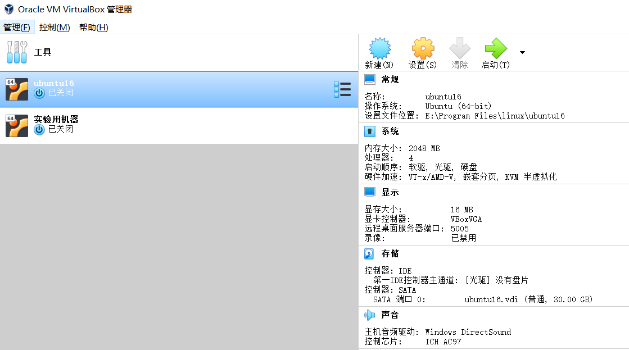Expand the 启动 dropdown arrow

click(x=522, y=52)
